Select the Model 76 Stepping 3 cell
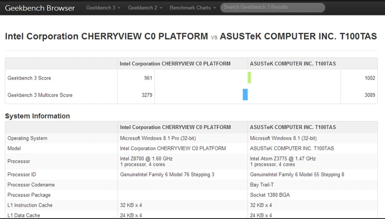Viewport: 385px width, 219px height. (167, 174)
